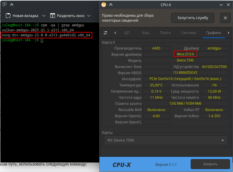Viewport: 233px width, 172px height.
Task: Expand the Разделить окно dropdown arrow
Action: pyautogui.click(x=89, y=16)
